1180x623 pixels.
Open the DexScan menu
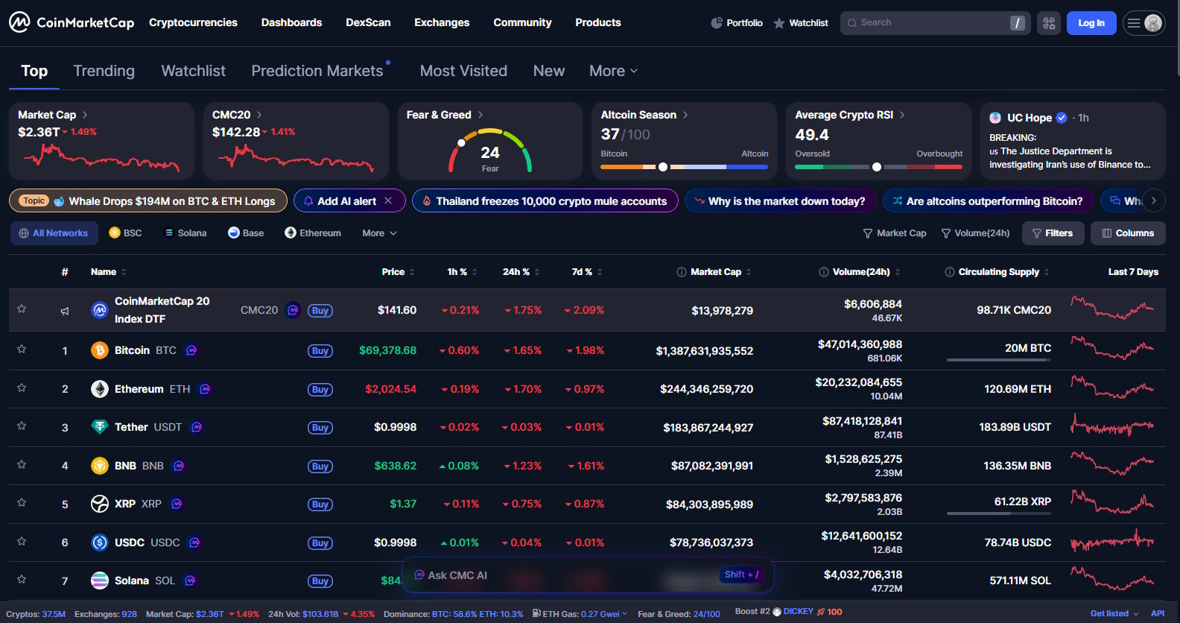[x=368, y=22]
